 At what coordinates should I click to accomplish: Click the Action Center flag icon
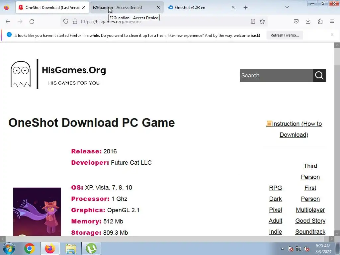pos(291,249)
